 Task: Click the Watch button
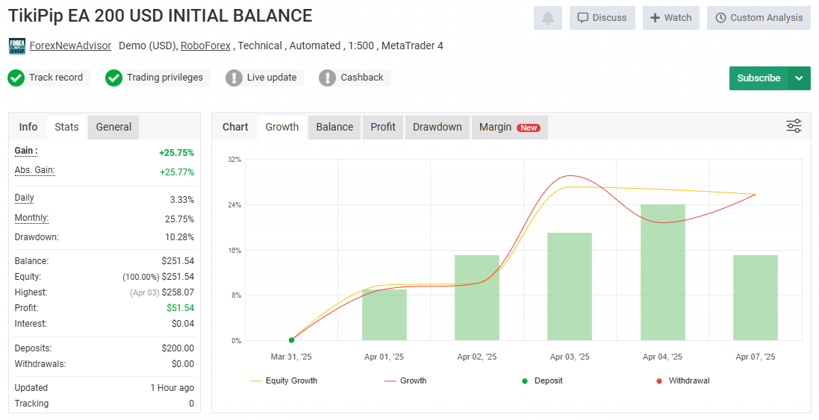670,18
